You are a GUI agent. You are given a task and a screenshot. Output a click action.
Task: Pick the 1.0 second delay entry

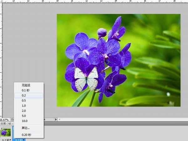pyautogui.click(x=24, y=106)
